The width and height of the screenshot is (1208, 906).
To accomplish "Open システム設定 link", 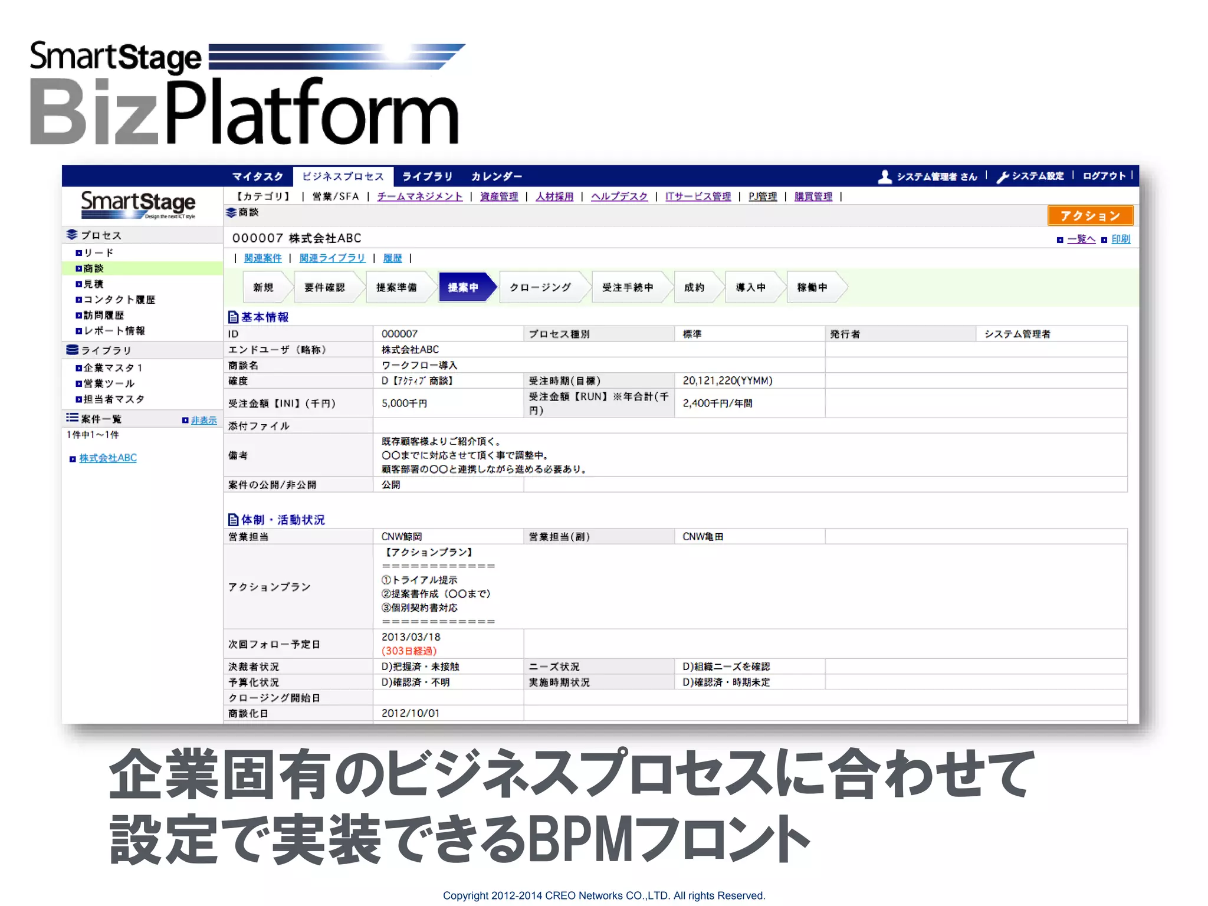I will tap(1038, 176).
